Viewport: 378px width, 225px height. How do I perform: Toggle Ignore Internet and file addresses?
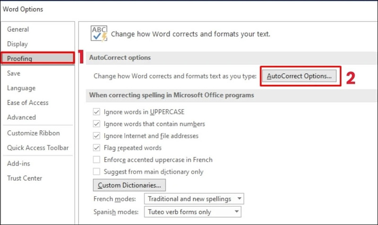96,136
